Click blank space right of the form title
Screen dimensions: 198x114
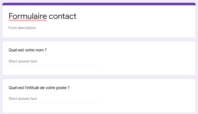[138, 16]
